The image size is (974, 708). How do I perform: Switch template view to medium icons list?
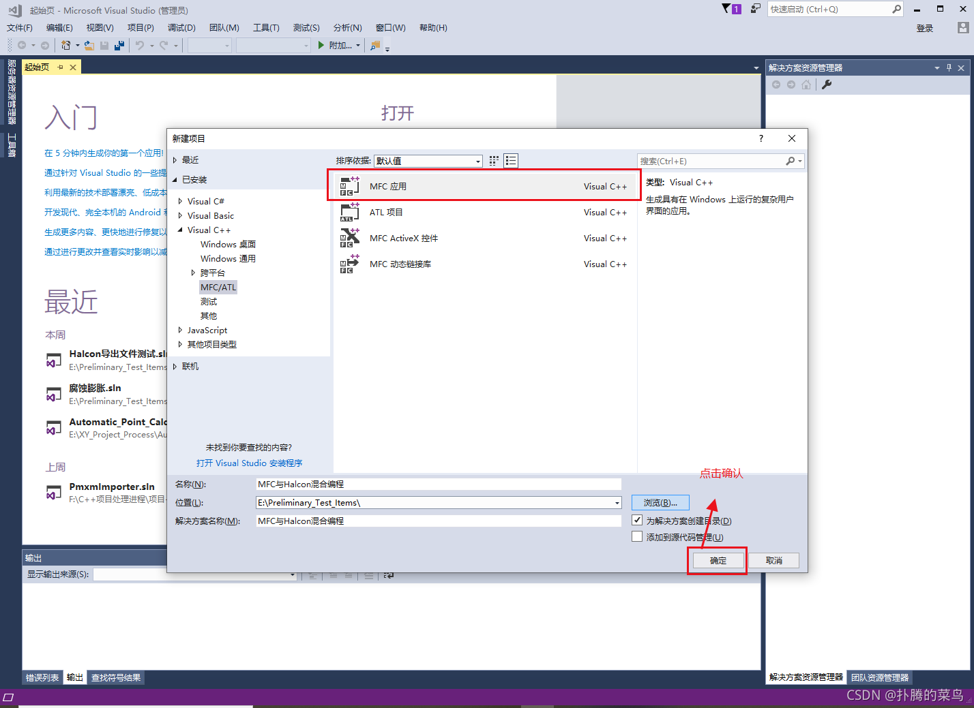click(511, 161)
